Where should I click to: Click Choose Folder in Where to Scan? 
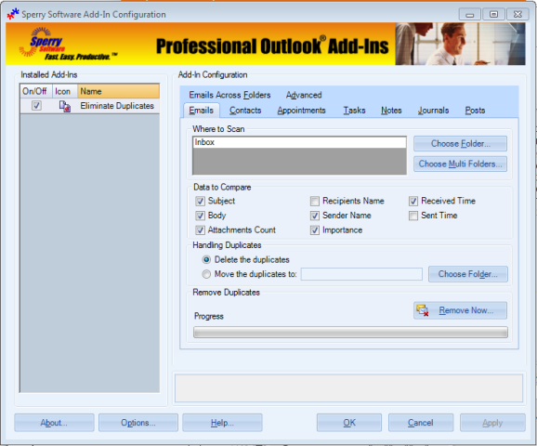[x=460, y=143]
